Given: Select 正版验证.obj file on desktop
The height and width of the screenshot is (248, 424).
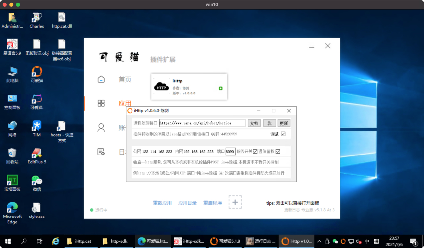Looking at the screenshot, I should coord(37,47).
